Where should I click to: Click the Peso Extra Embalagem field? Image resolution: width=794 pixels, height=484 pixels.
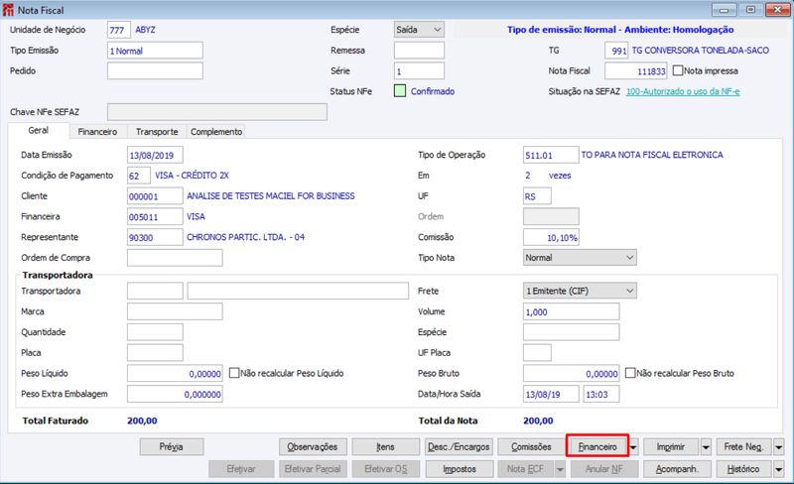click(x=175, y=394)
